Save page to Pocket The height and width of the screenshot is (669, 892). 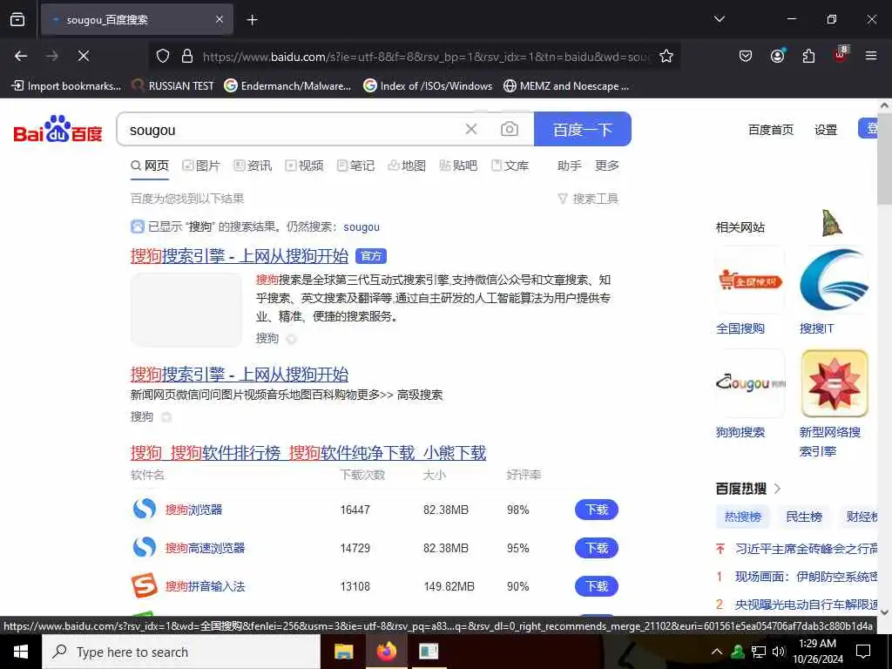pos(746,56)
